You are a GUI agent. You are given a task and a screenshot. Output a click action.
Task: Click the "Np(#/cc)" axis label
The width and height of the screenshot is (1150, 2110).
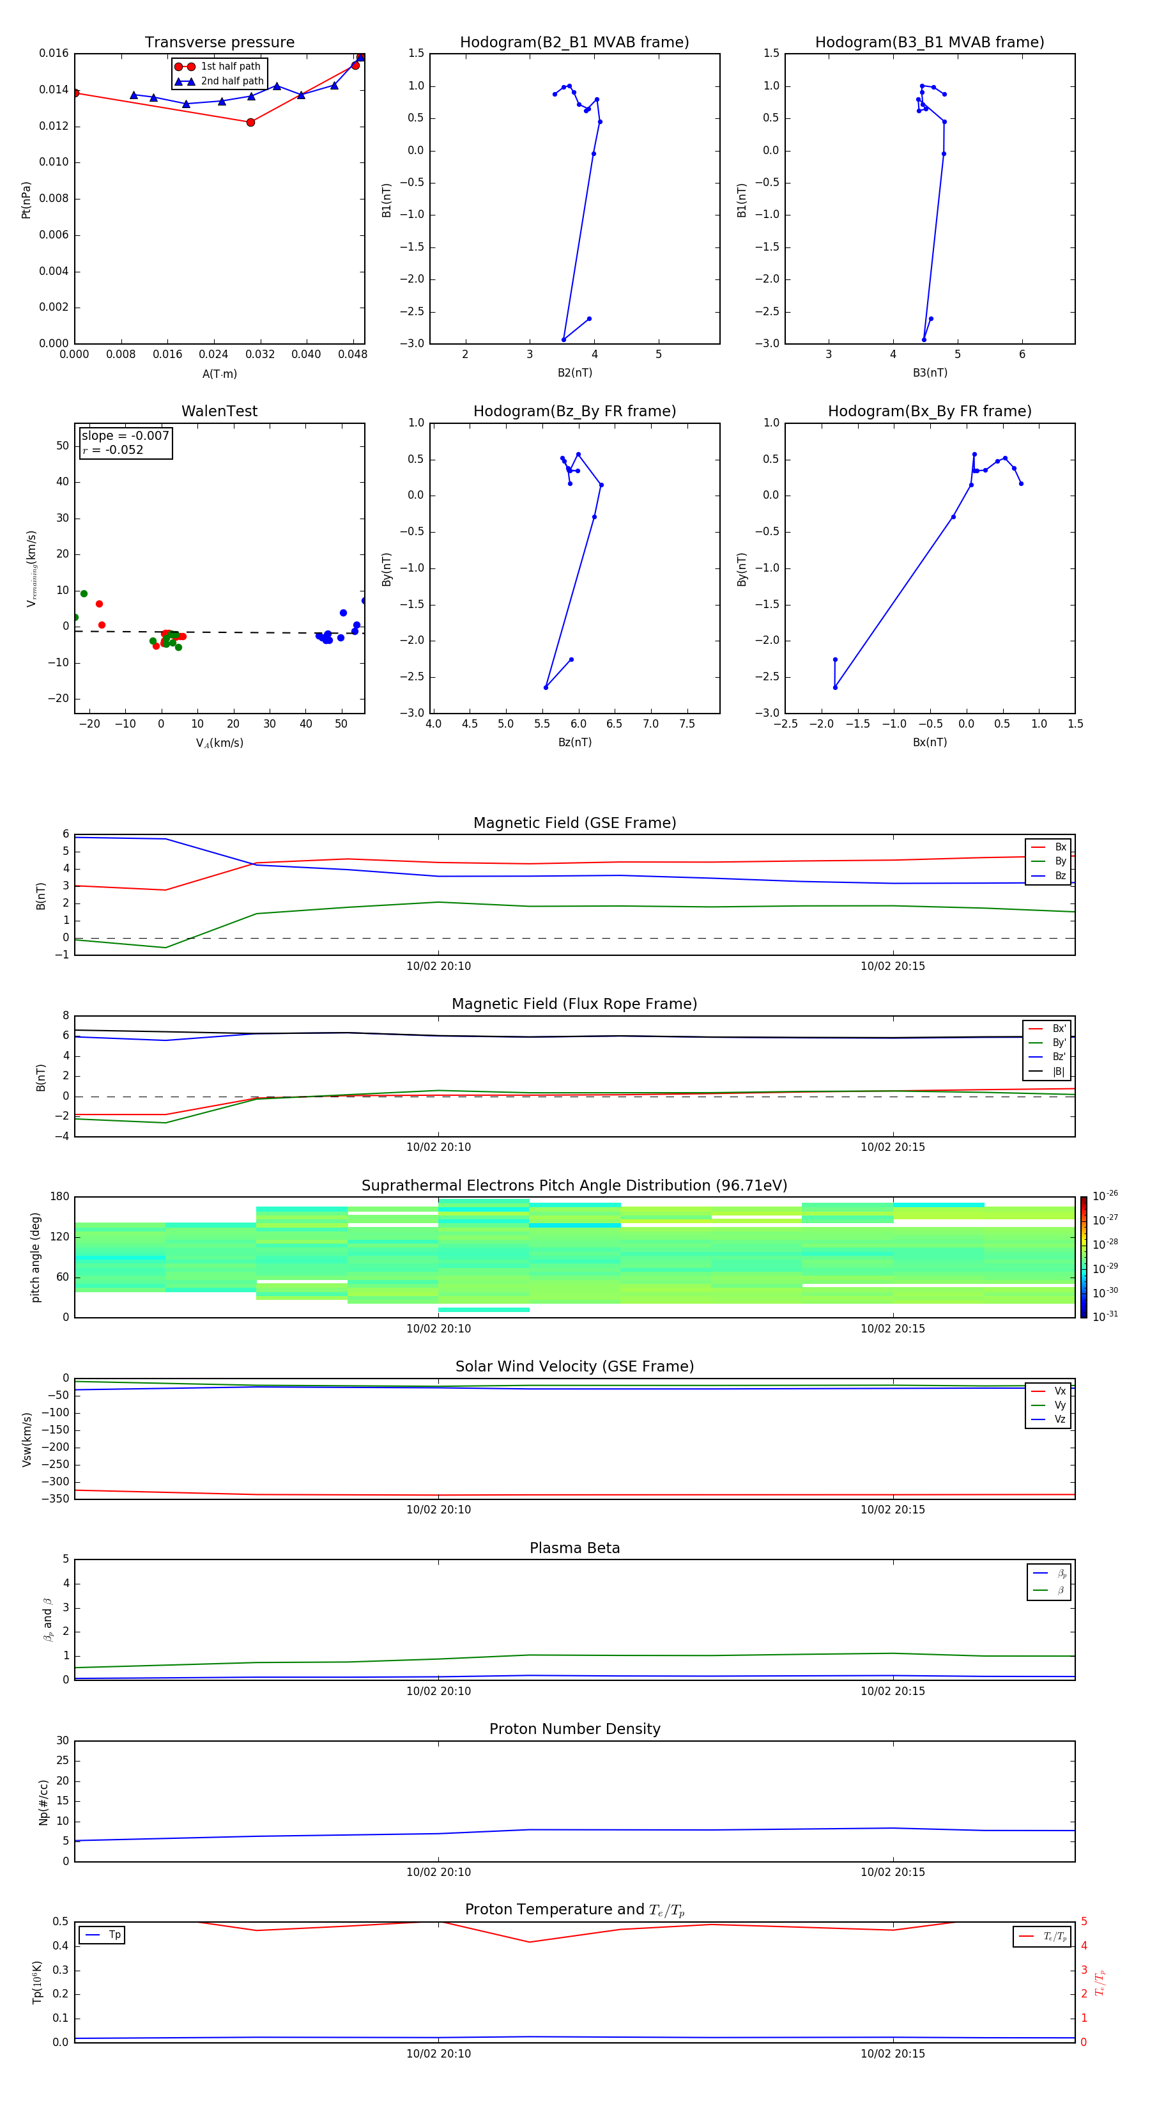click(43, 1802)
